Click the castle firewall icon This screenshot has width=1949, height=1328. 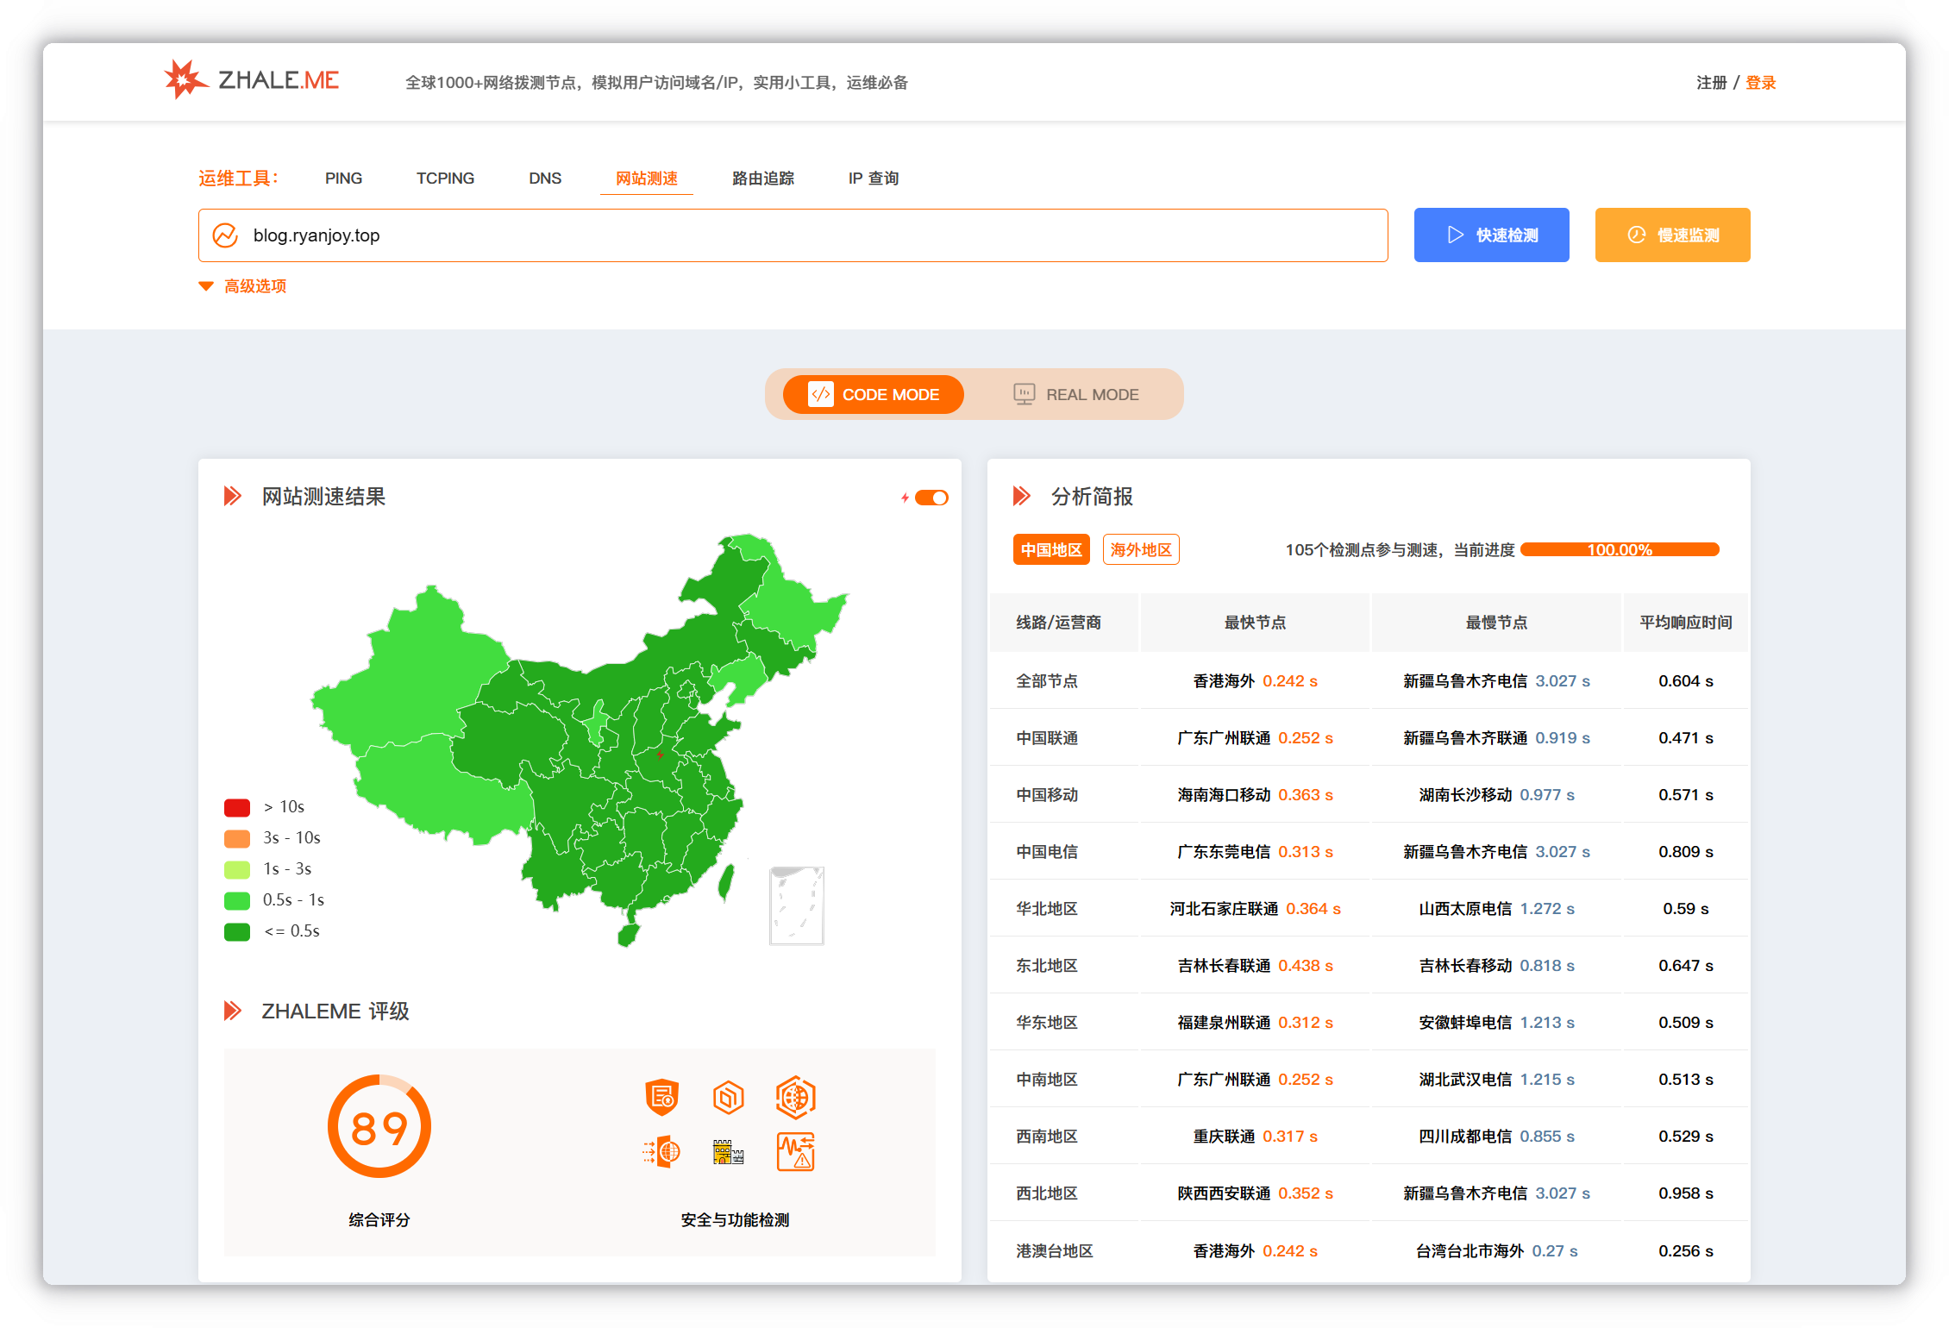pos(729,1152)
